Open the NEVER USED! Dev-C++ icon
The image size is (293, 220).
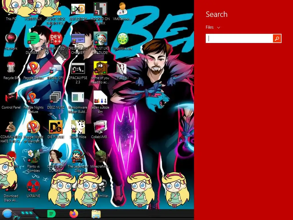click(56, 39)
